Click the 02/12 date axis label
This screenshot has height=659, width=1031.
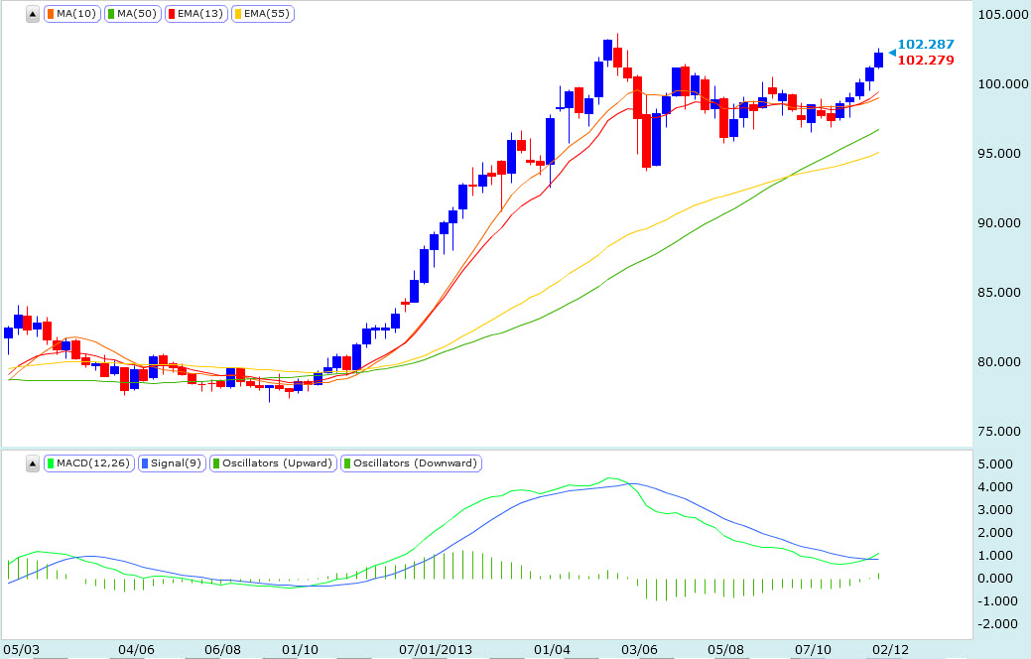click(890, 650)
